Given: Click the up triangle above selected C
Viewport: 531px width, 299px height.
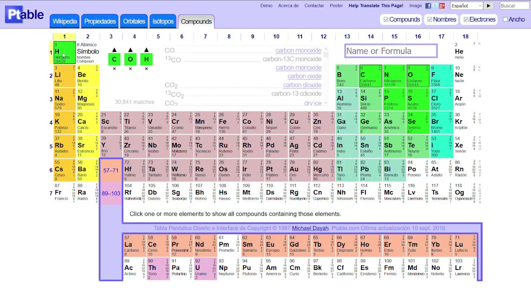Looking at the screenshot, I should pos(114,50).
